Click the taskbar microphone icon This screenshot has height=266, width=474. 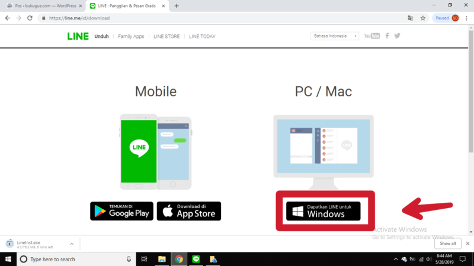(129, 259)
